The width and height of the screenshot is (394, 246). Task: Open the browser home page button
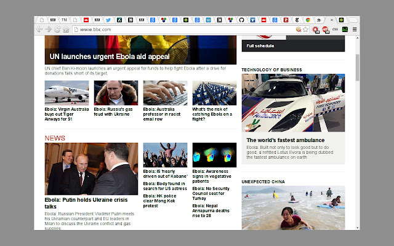click(66, 30)
